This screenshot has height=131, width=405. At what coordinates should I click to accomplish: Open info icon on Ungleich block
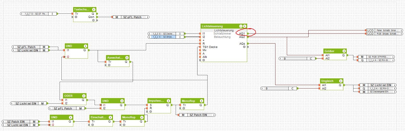click(x=340, y=81)
